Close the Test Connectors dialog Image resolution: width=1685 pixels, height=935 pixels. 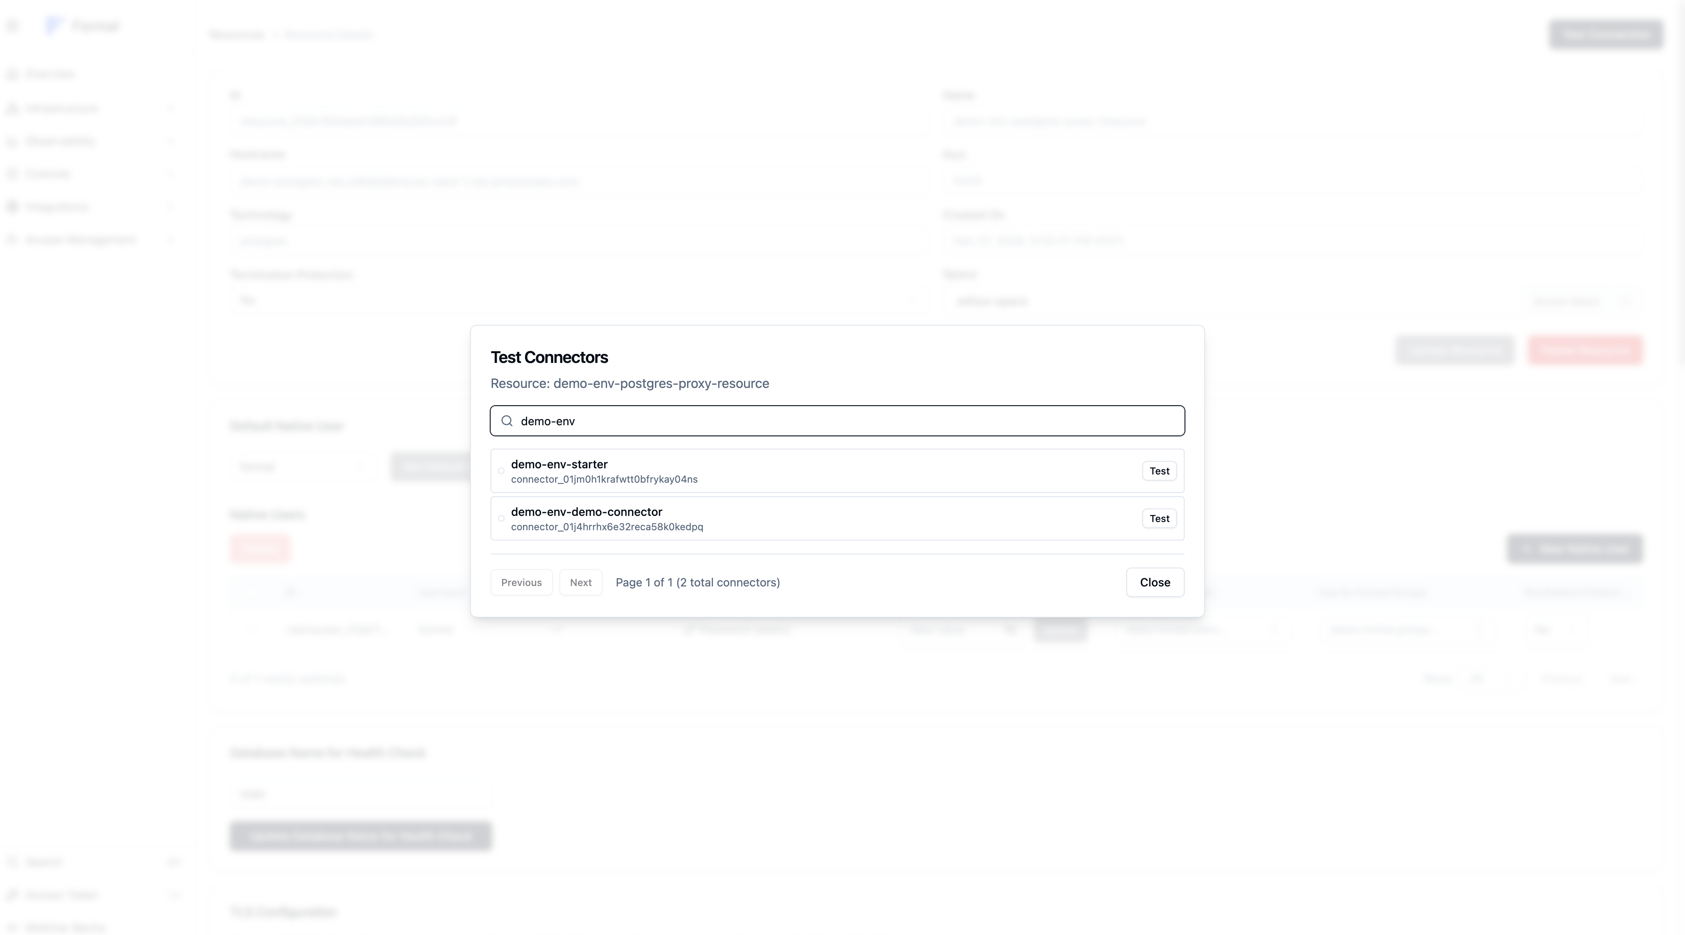coord(1155,582)
